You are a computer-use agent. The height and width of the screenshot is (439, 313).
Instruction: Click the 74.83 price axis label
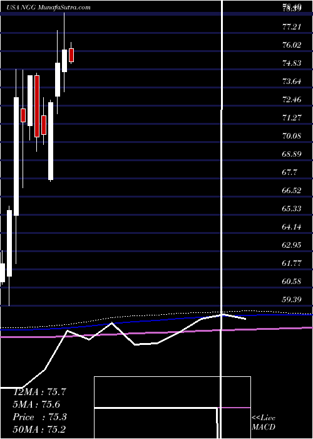pyautogui.click(x=292, y=63)
